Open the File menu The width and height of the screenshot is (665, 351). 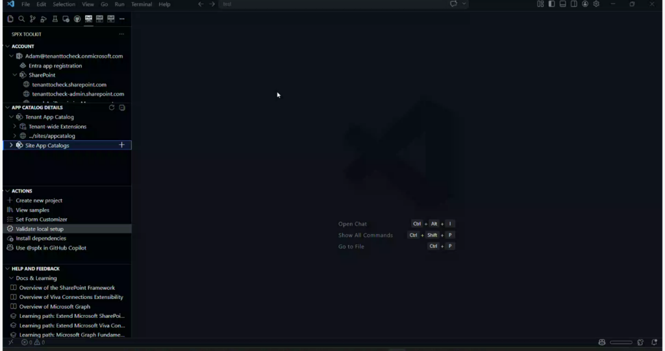click(x=26, y=5)
